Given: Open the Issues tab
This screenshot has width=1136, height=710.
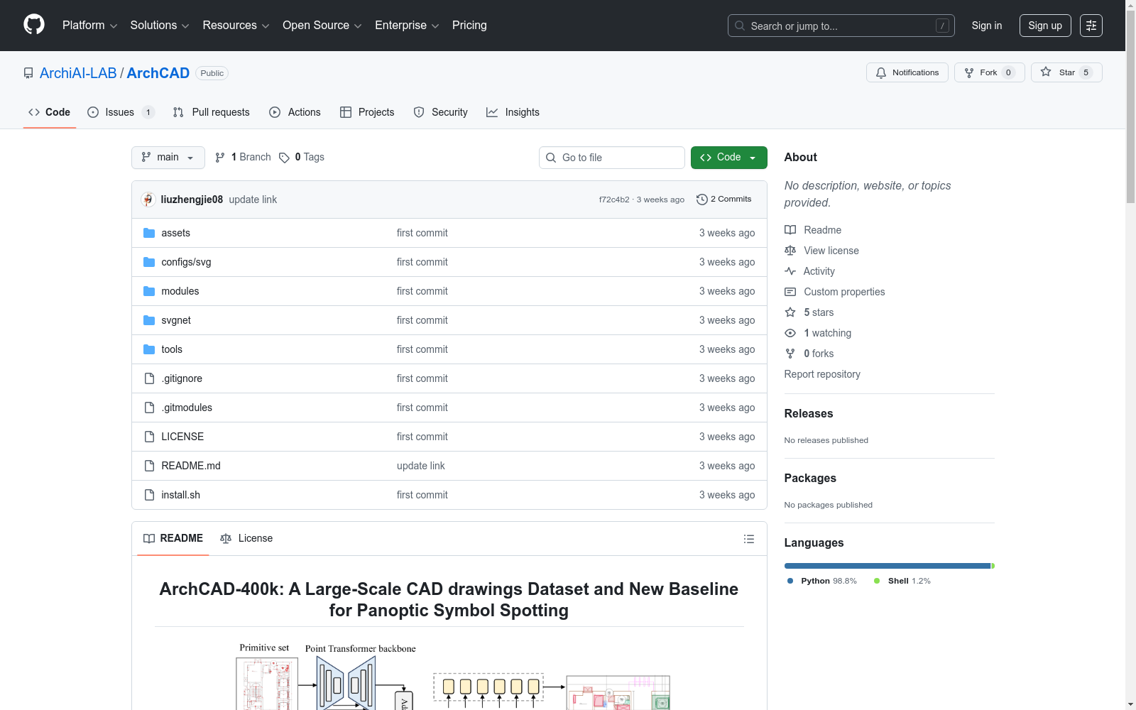Looking at the screenshot, I should [x=121, y=112].
